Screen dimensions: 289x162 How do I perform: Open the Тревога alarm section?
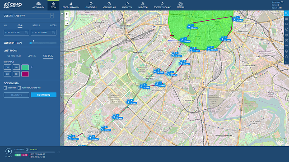[x=181, y=5]
